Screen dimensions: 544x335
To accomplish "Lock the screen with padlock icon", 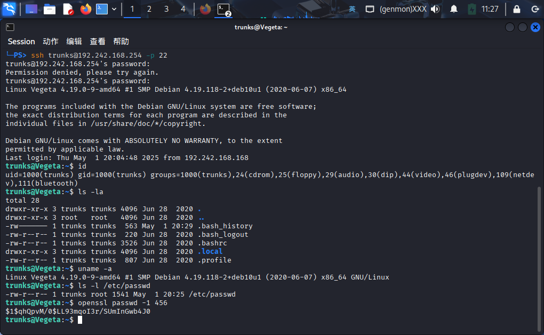I will coord(517,9).
